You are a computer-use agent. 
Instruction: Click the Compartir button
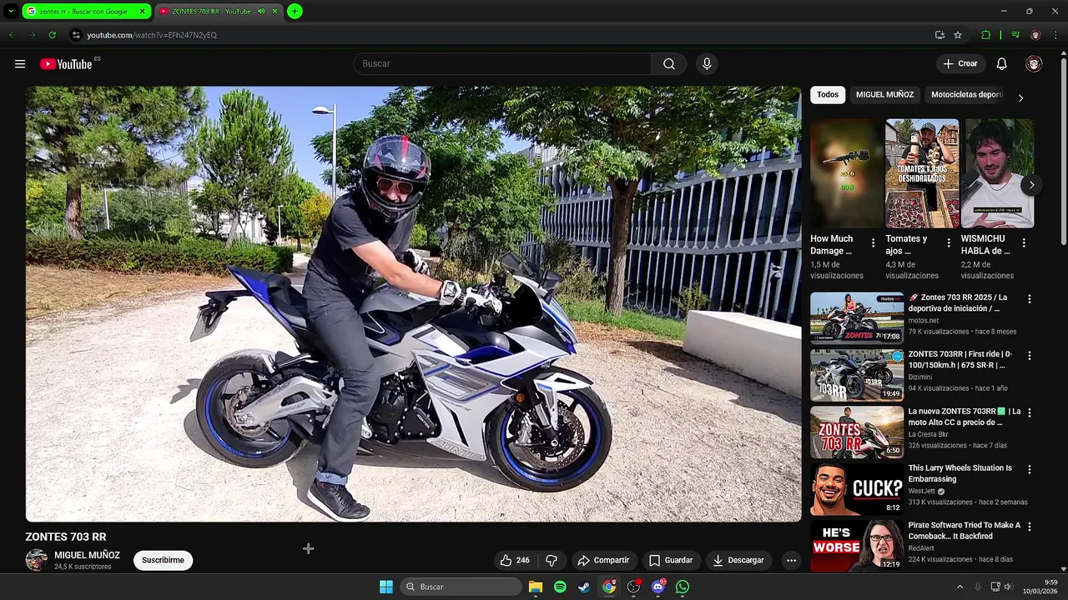click(x=603, y=560)
